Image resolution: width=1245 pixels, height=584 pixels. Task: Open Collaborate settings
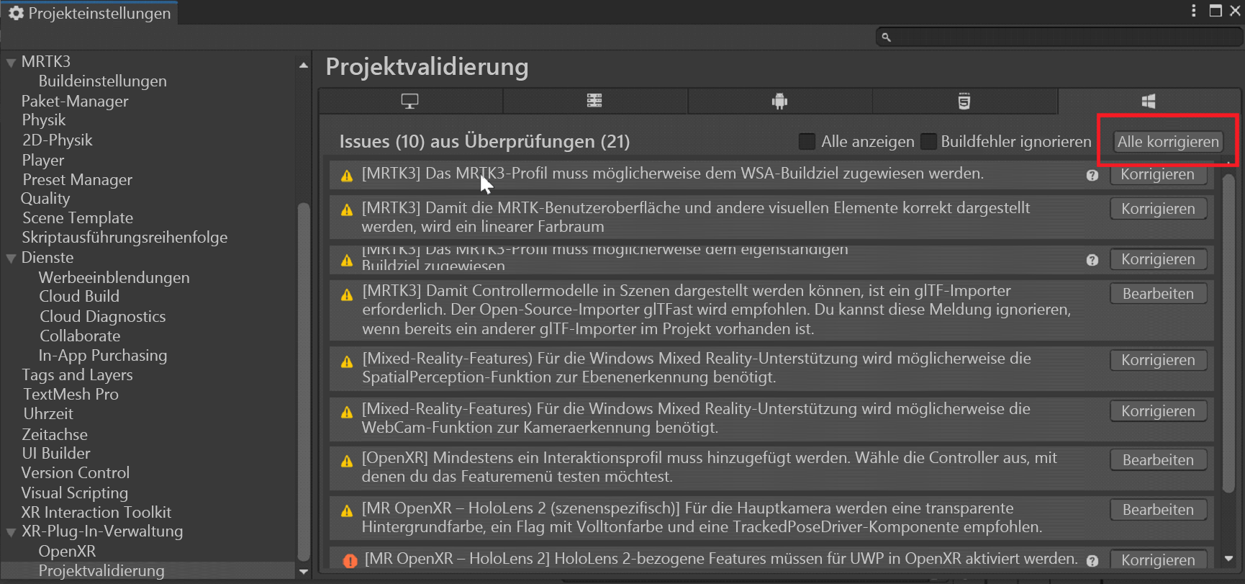click(x=80, y=336)
